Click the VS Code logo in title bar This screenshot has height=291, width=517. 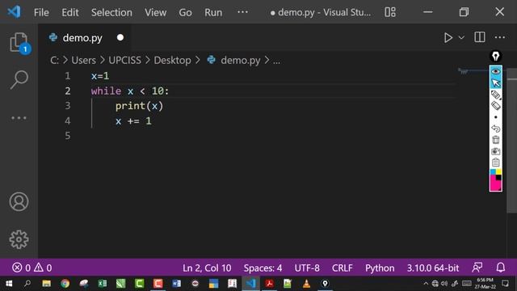point(15,12)
